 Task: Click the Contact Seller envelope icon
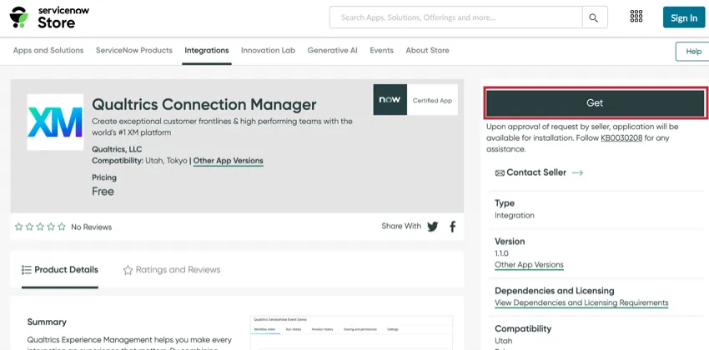pos(500,172)
